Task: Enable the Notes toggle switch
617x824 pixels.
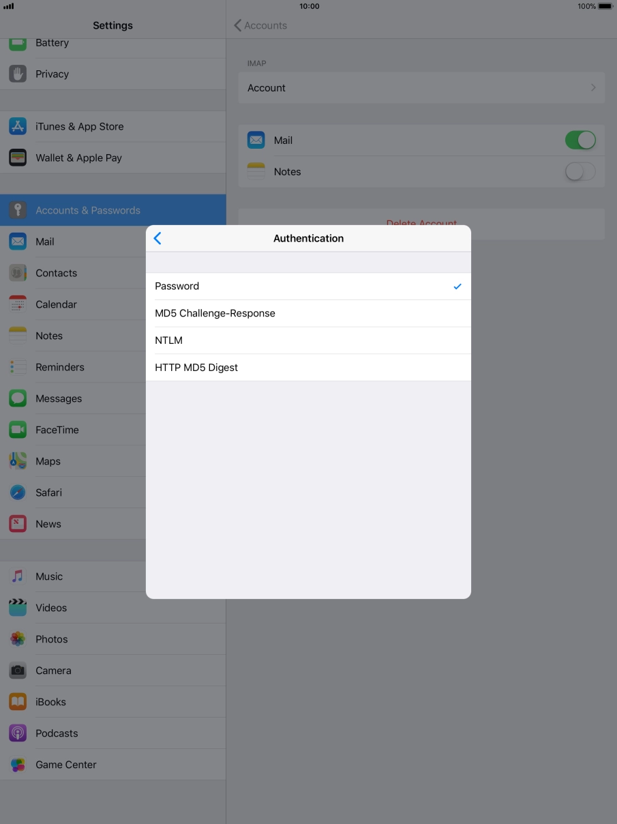Action: [x=580, y=172]
